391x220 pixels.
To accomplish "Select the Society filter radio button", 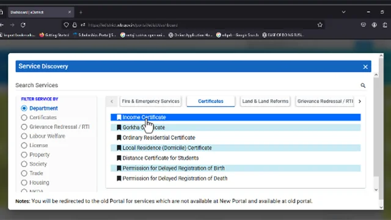I will (24, 164).
